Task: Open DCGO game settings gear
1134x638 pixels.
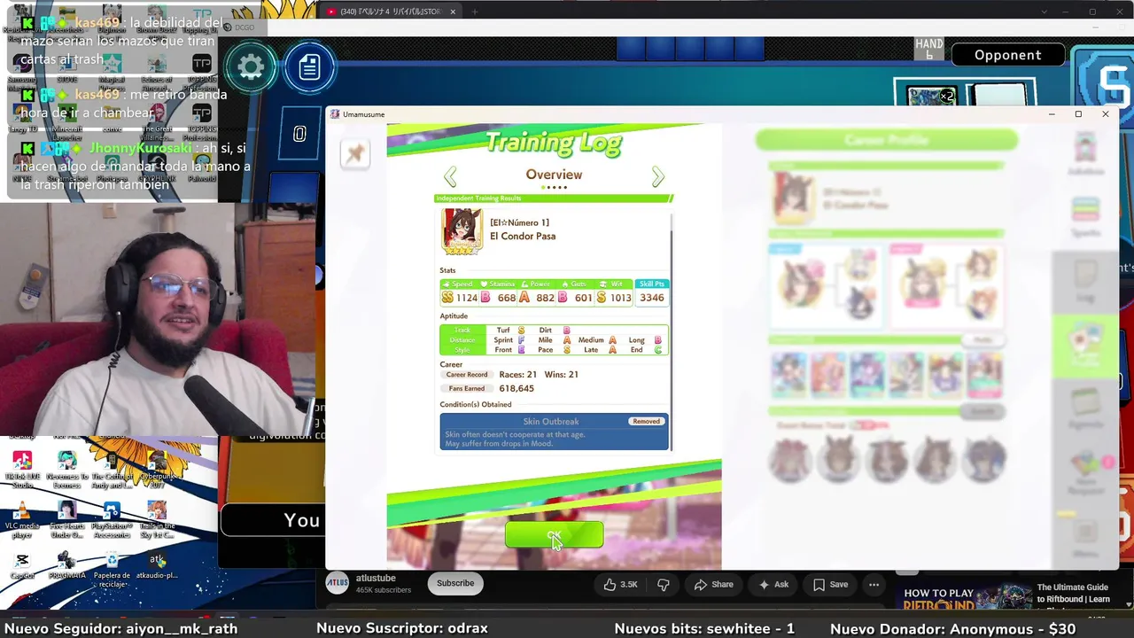Action: point(251,66)
